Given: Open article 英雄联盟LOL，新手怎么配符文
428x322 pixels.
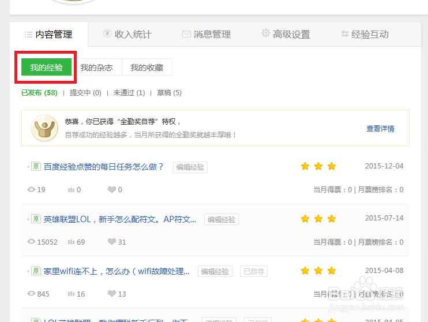Looking at the screenshot, I should click(120, 219).
